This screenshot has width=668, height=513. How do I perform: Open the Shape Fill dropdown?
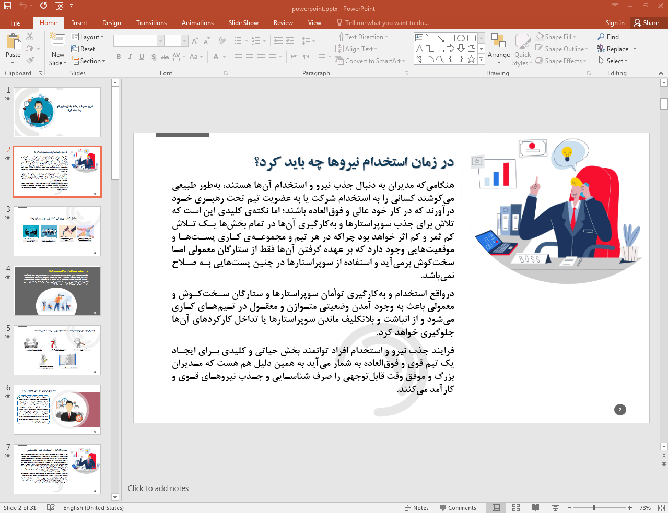(557, 37)
